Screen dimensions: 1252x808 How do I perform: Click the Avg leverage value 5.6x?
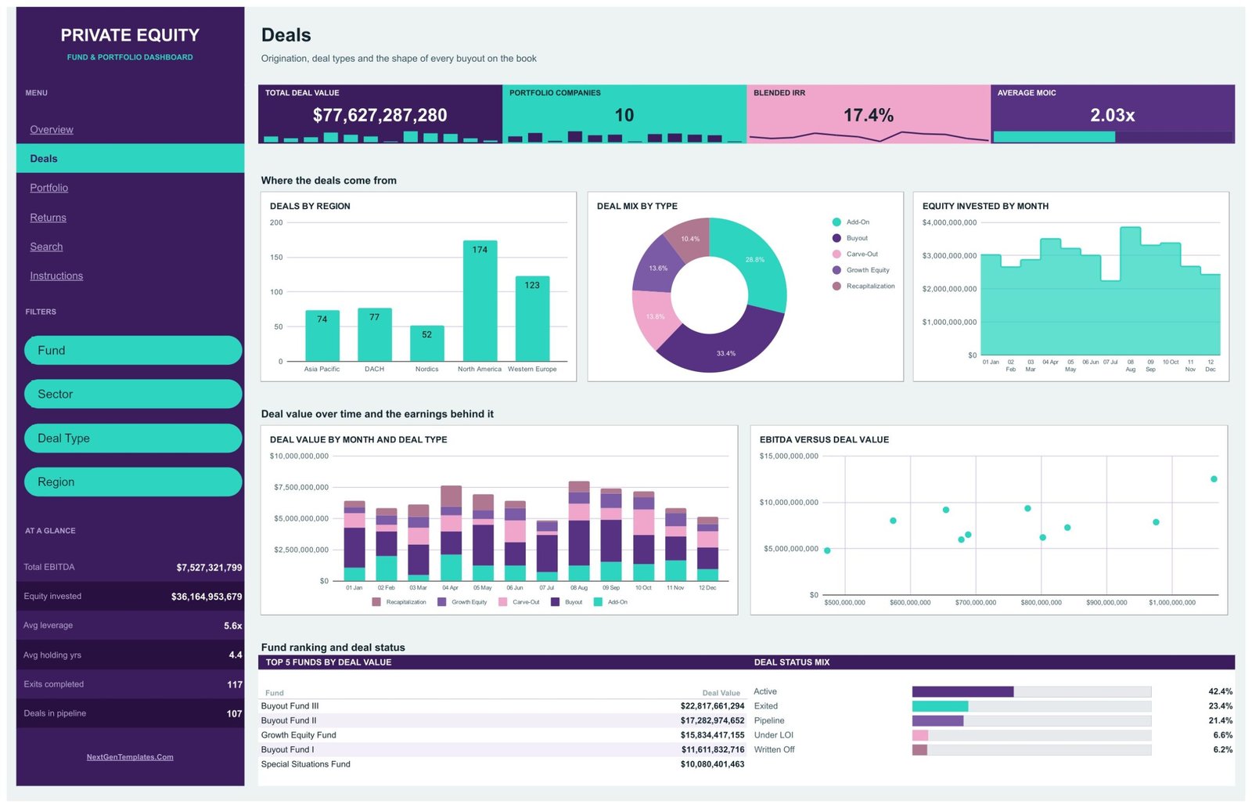point(233,626)
